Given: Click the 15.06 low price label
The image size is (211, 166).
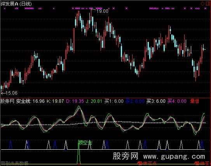Looking at the screenshot, I should coord(11,93).
